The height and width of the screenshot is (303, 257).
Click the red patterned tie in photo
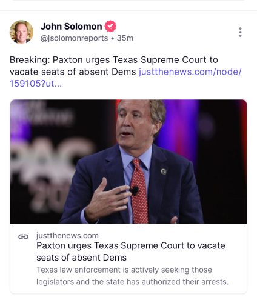click(x=139, y=191)
